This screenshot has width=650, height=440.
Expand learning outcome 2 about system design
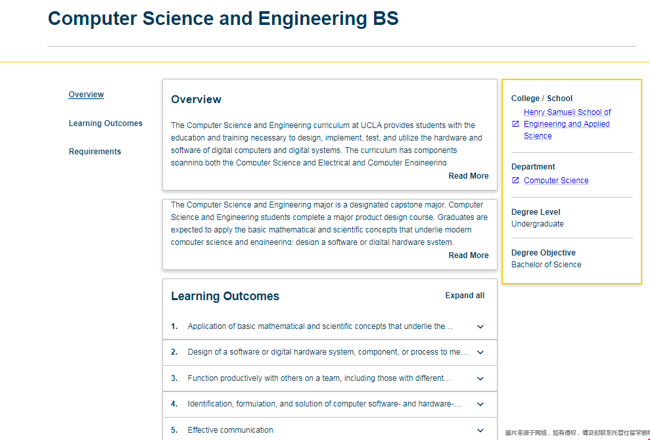(x=480, y=352)
